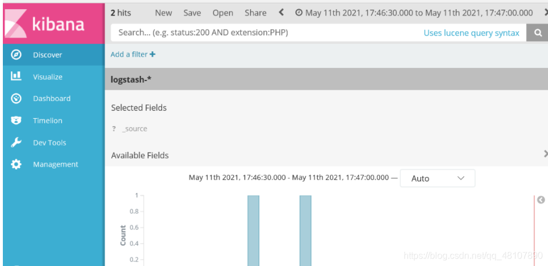Click the Available Fields heading
This screenshot has width=548, height=266.
point(140,155)
